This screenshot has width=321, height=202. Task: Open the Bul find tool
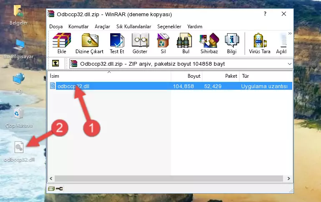coord(184,40)
